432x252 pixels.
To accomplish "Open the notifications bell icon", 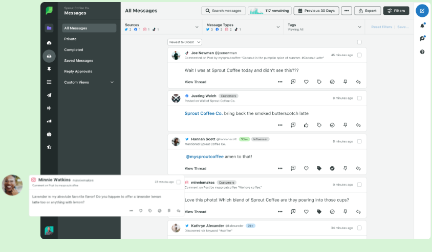I will tap(422, 26).
